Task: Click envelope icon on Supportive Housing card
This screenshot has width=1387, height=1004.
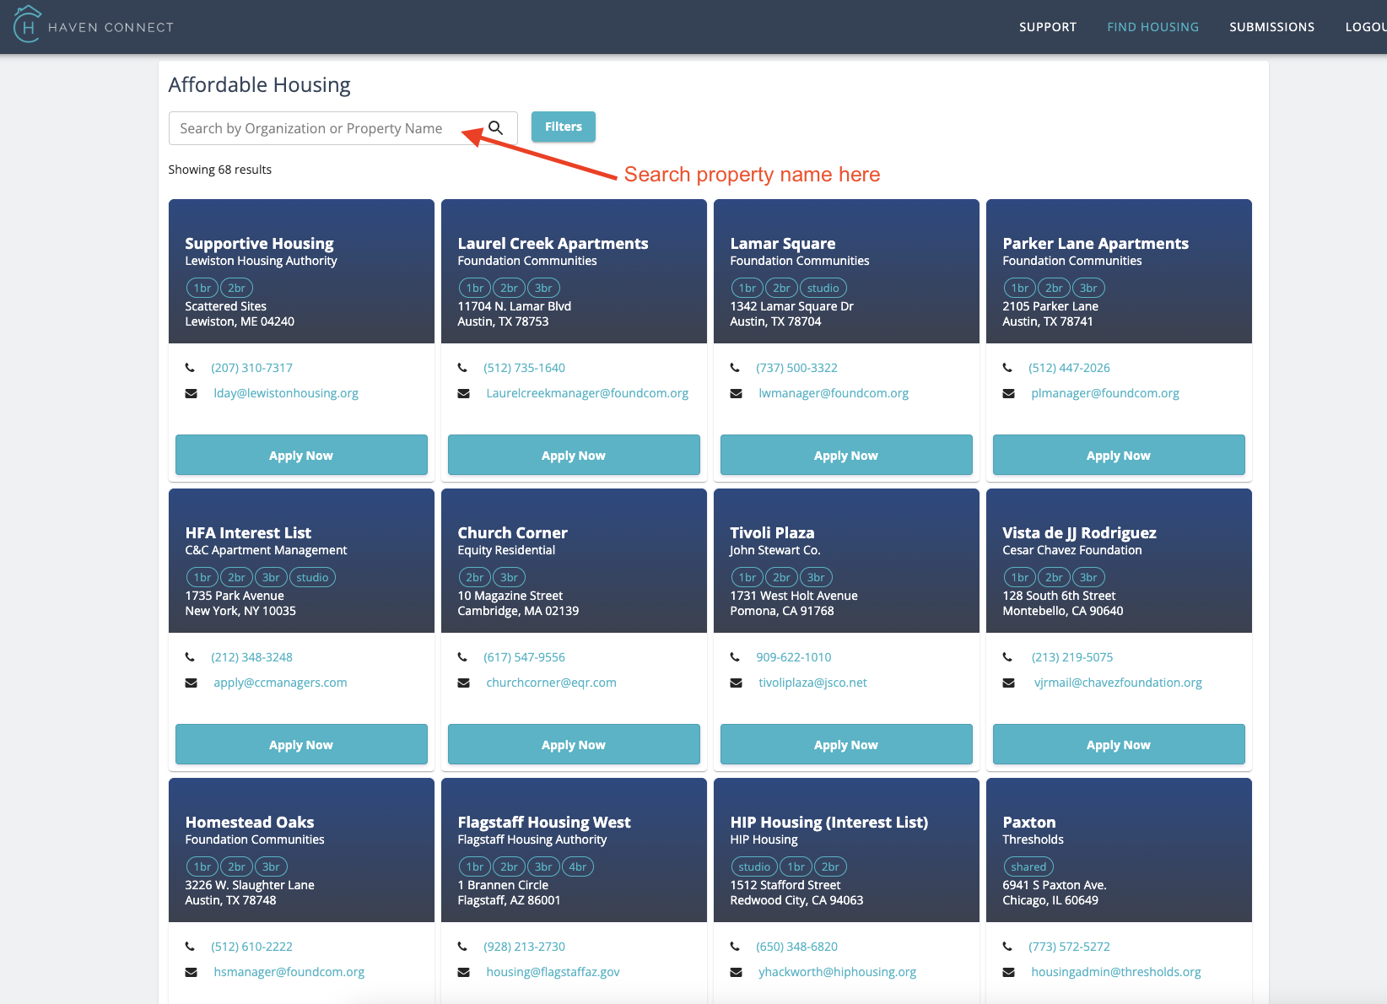Action: pos(192,393)
